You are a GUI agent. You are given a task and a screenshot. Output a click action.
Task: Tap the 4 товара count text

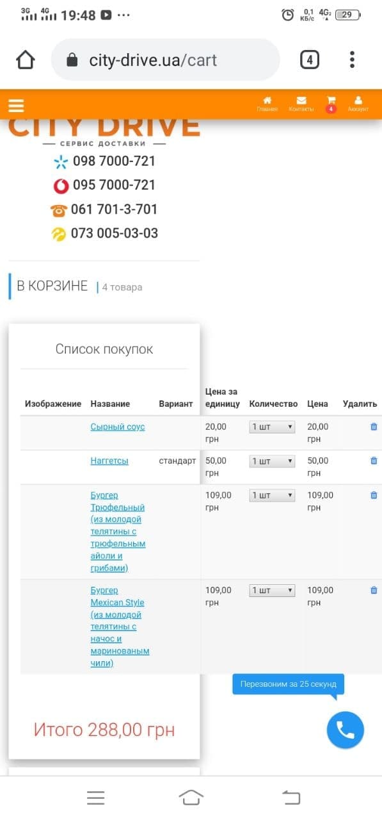pyautogui.click(x=122, y=287)
